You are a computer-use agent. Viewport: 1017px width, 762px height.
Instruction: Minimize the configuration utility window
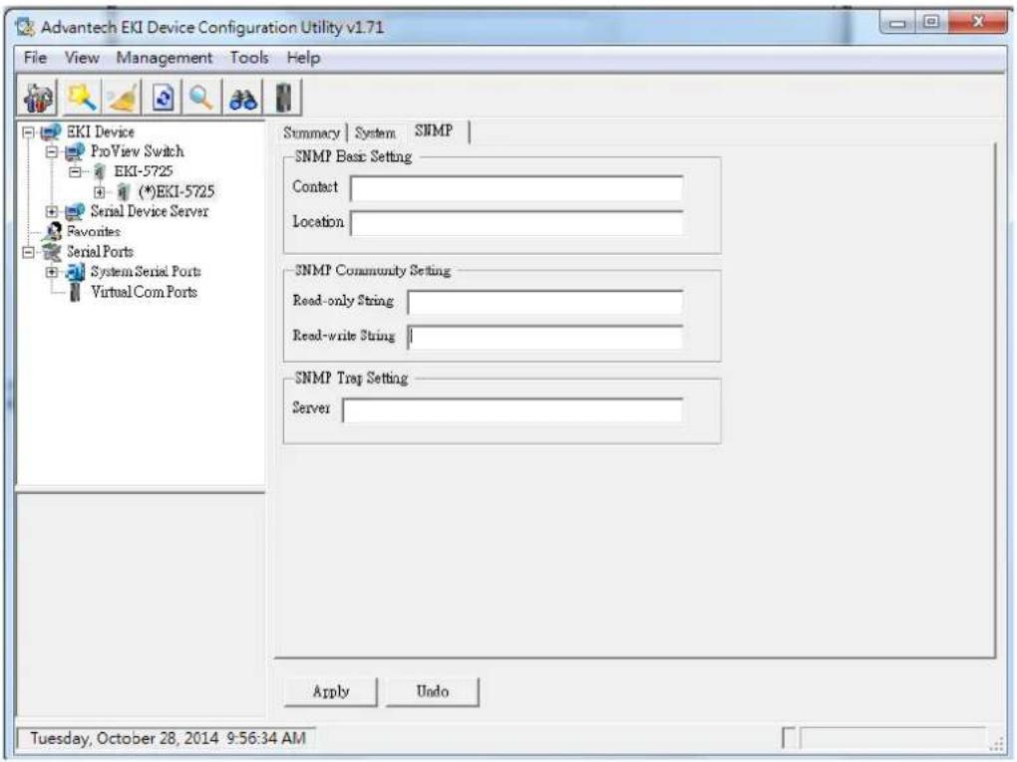[897, 23]
